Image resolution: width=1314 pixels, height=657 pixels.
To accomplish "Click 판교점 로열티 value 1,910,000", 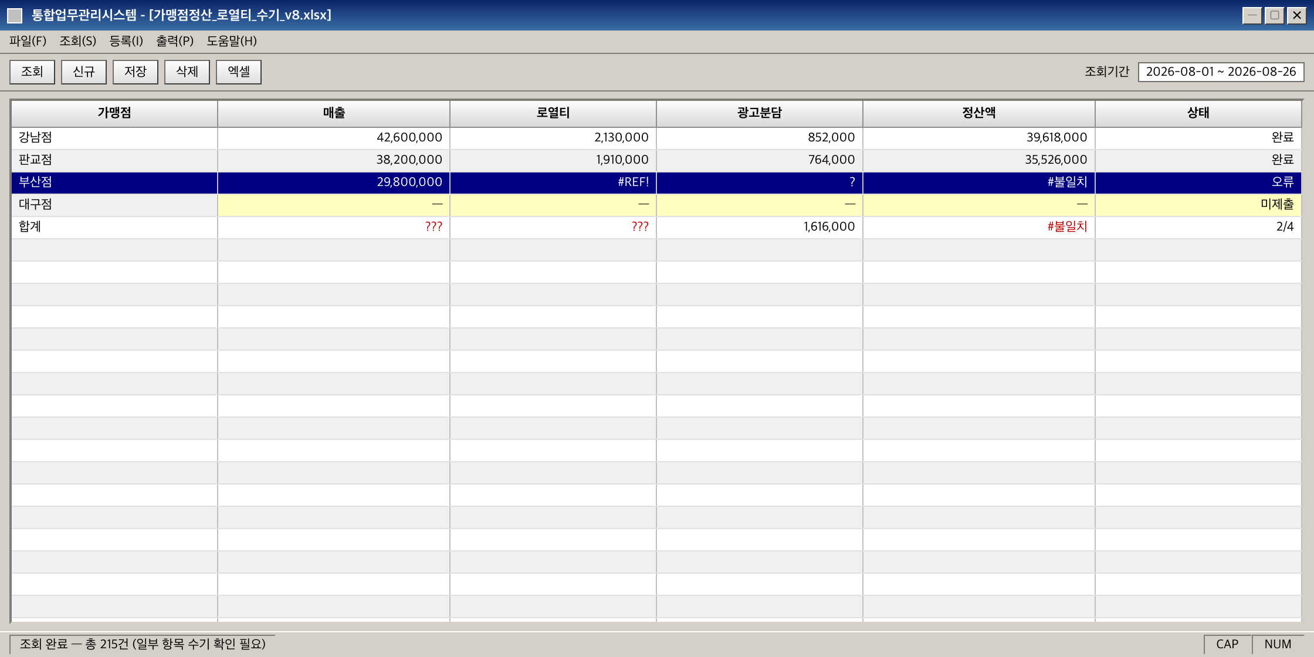I will click(x=553, y=160).
